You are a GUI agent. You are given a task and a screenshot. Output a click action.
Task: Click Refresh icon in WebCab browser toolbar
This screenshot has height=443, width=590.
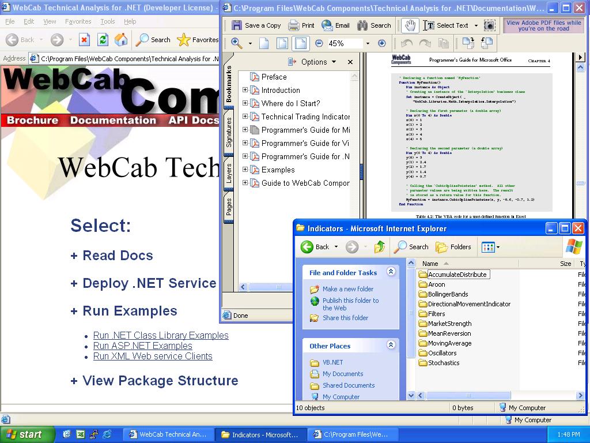[x=103, y=40]
